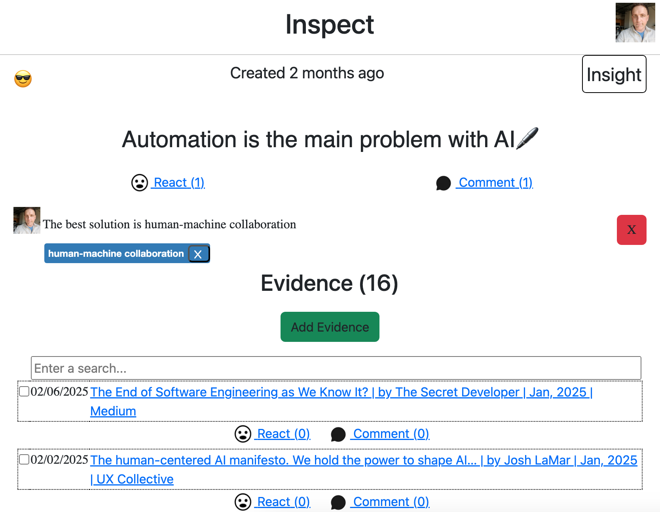Click react face icon under AI manifesto article
This screenshot has height=512, width=660.
243,502
